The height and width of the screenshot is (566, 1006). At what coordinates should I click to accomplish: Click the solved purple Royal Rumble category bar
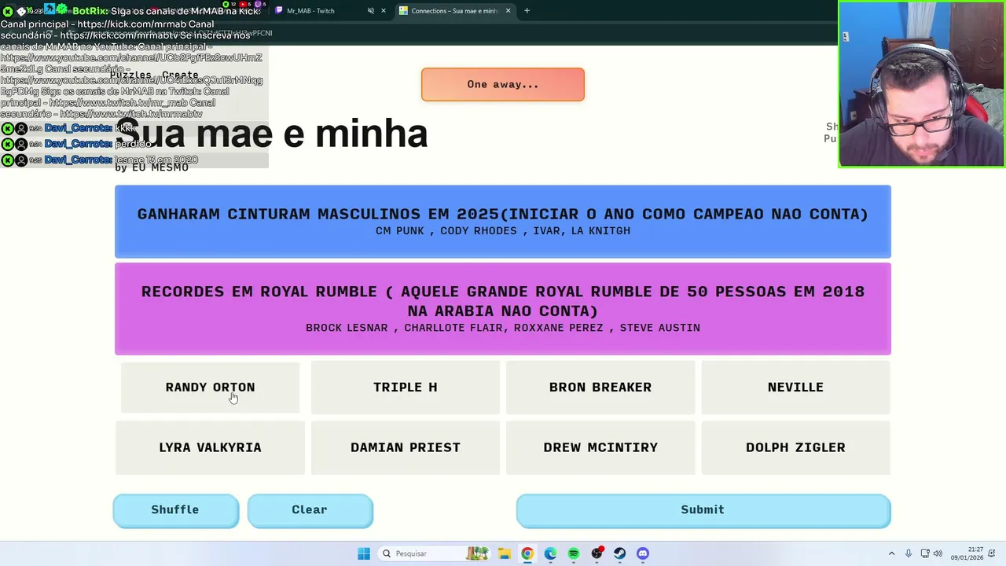tap(503, 309)
